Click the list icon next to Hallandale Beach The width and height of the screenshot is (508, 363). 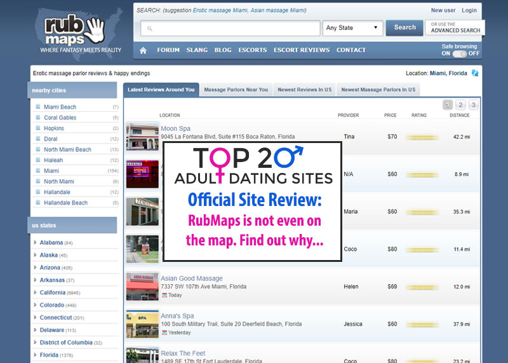click(38, 202)
